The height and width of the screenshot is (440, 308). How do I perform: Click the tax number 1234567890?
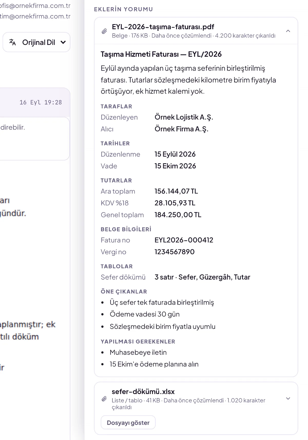[x=175, y=252]
